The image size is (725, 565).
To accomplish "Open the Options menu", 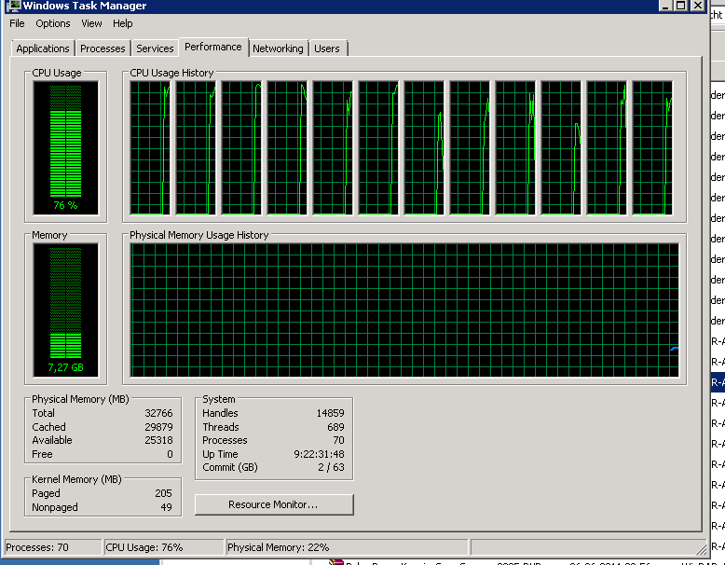I will click(x=53, y=23).
